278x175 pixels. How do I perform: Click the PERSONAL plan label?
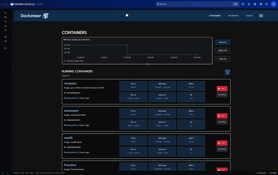tap(40, 4)
